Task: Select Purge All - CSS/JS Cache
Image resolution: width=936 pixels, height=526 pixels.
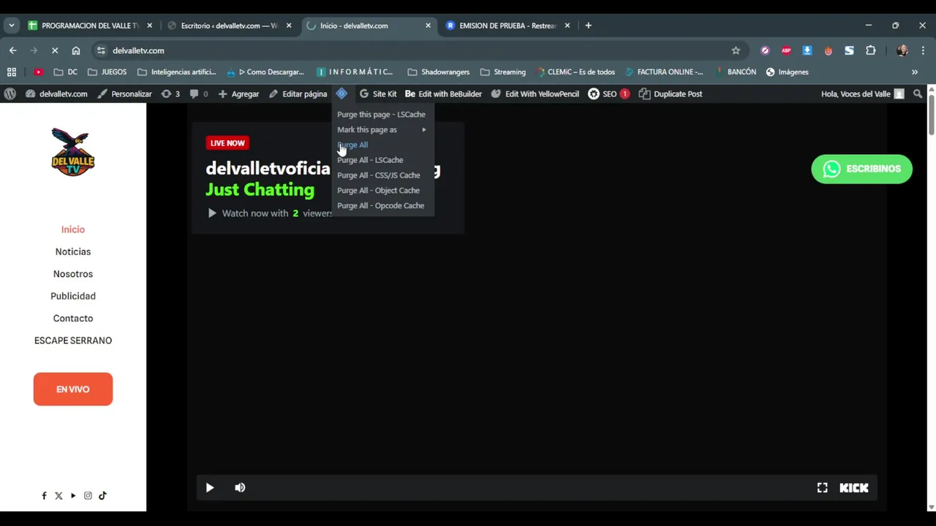Action: [x=379, y=175]
